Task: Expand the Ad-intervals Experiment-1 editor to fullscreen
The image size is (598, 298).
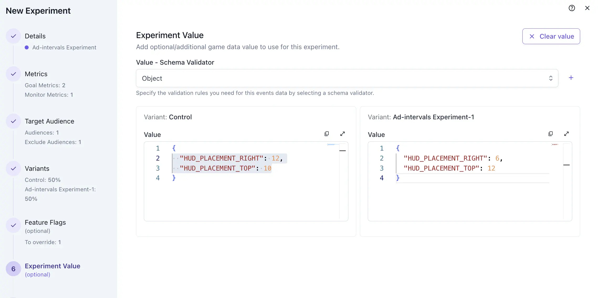Action: 566,133
